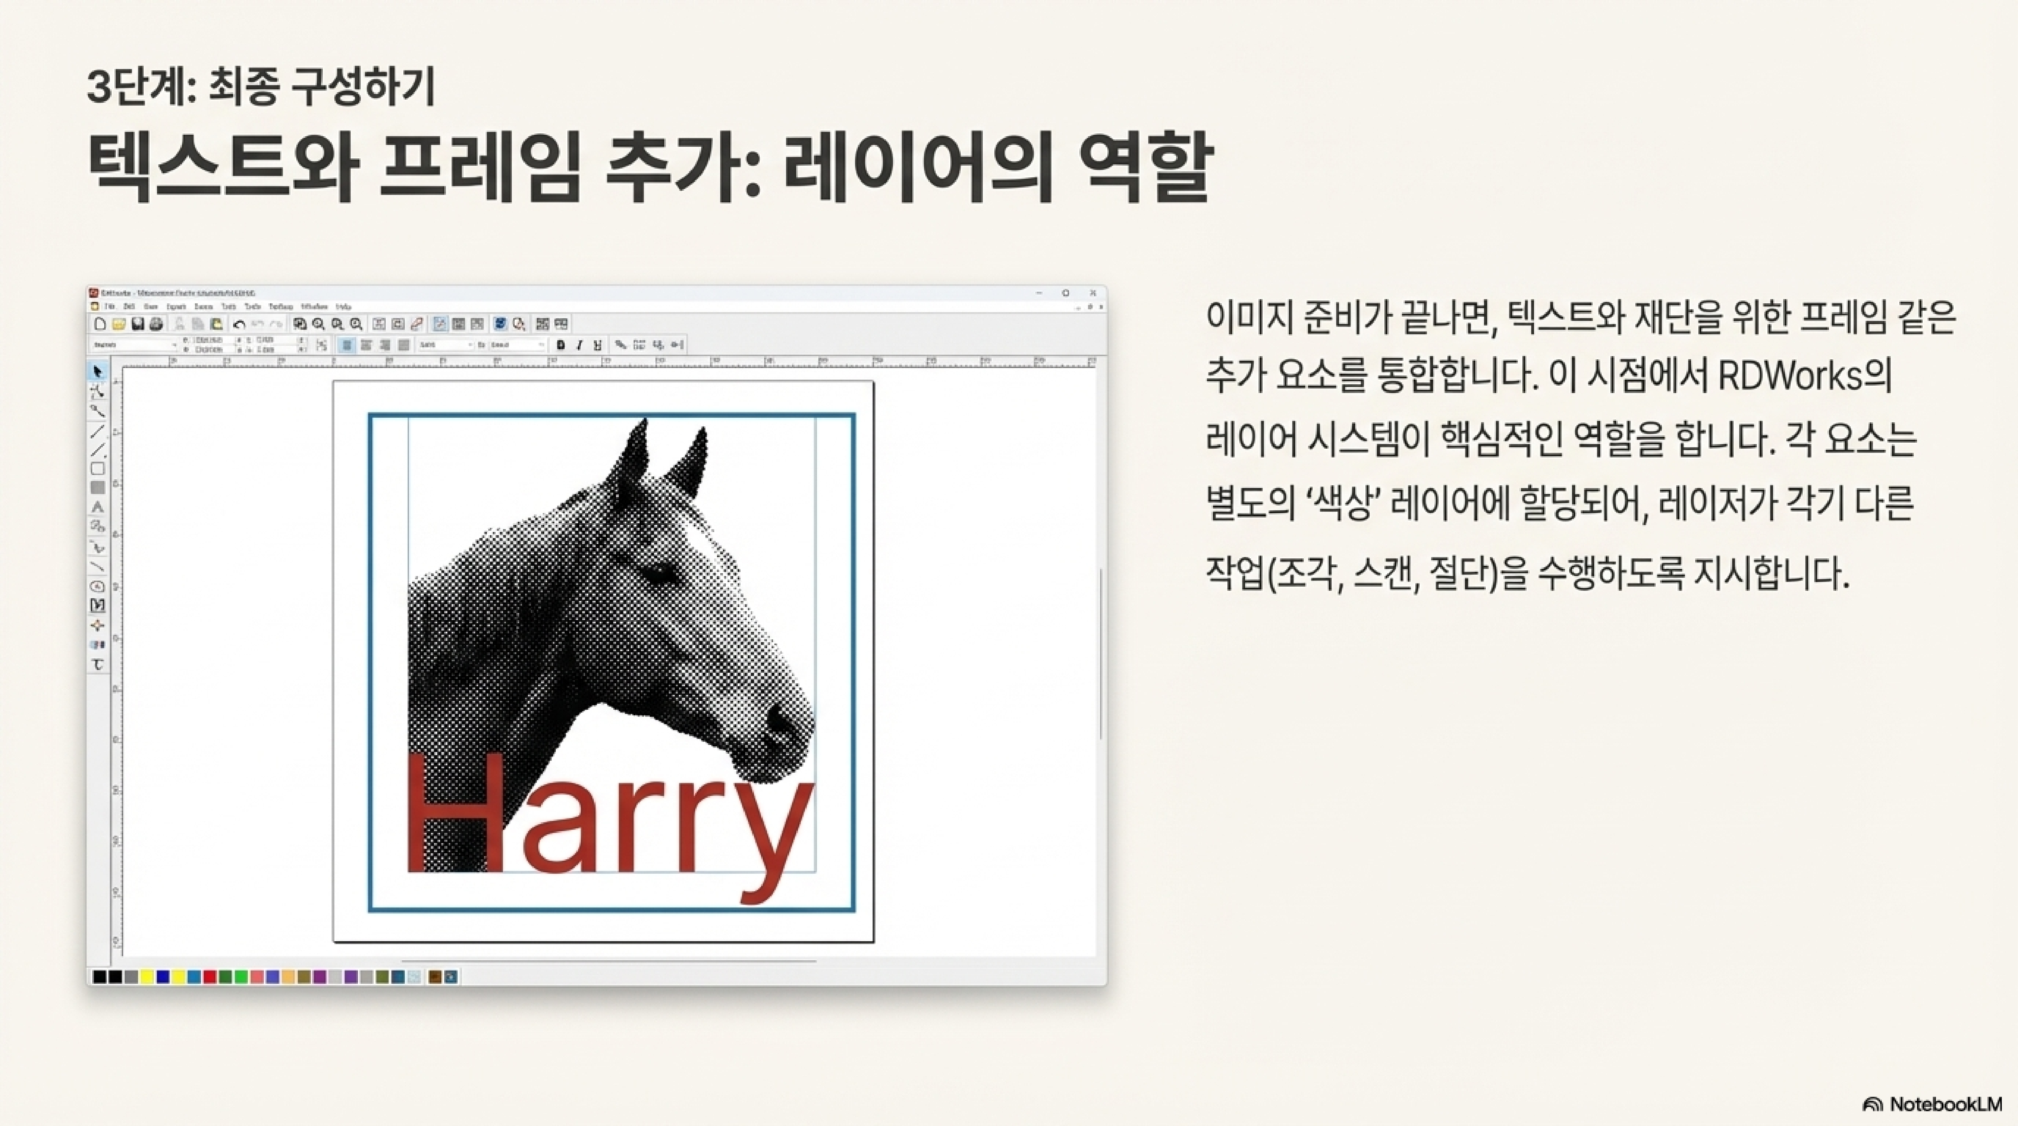Select the text 'A' tool in sidebar
2018x1126 pixels.
pyautogui.click(x=98, y=507)
